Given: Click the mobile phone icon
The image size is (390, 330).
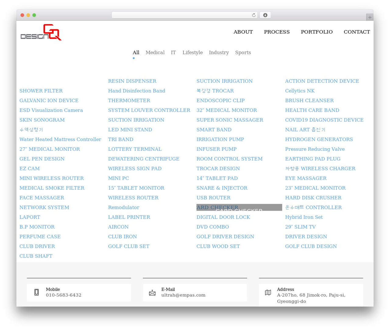Looking at the screenshot, I should coord(37,292).
